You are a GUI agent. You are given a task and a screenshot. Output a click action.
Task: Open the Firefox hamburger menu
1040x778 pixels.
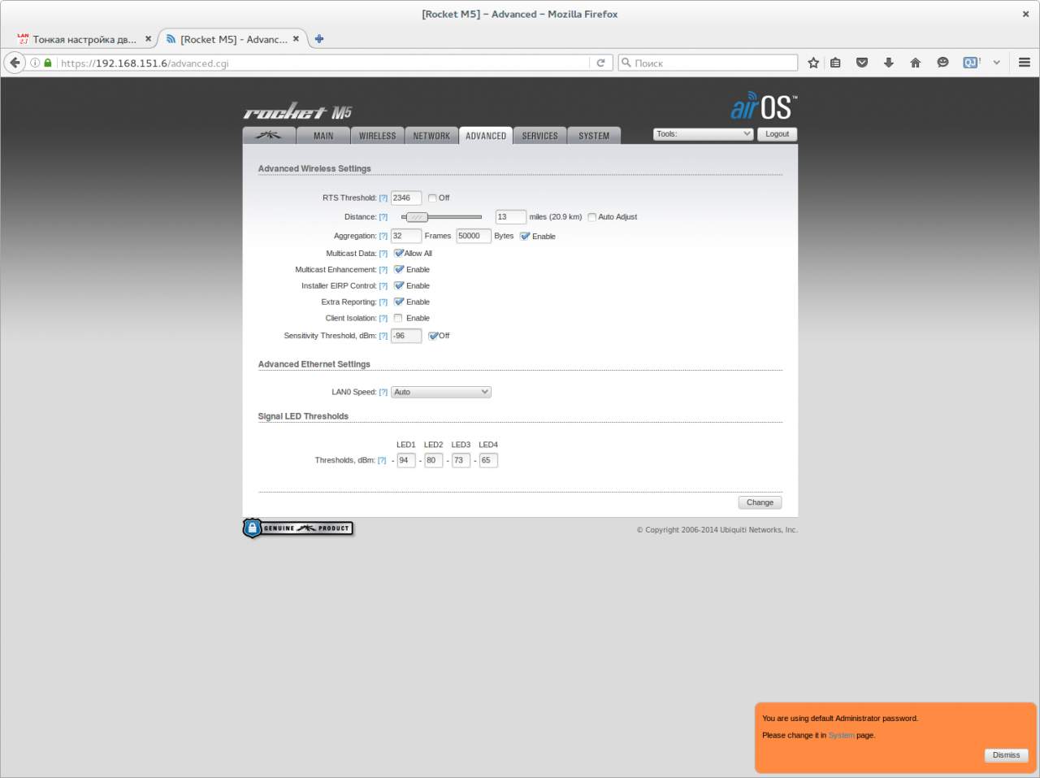tap(1025, 63)
